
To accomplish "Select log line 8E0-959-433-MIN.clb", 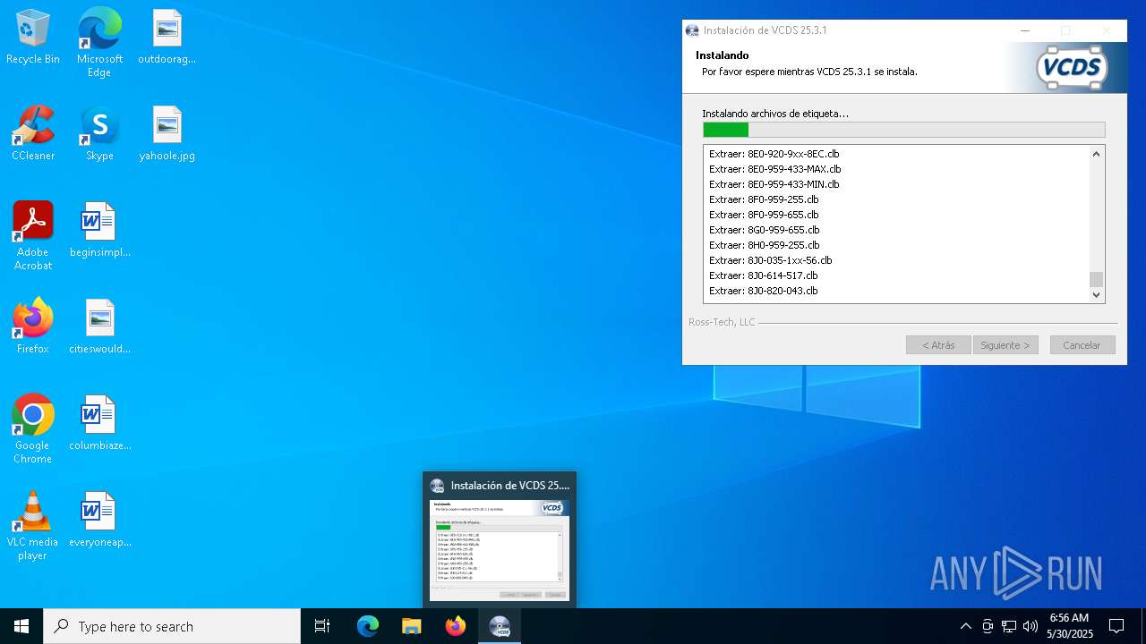I will (x=774, y=184).
